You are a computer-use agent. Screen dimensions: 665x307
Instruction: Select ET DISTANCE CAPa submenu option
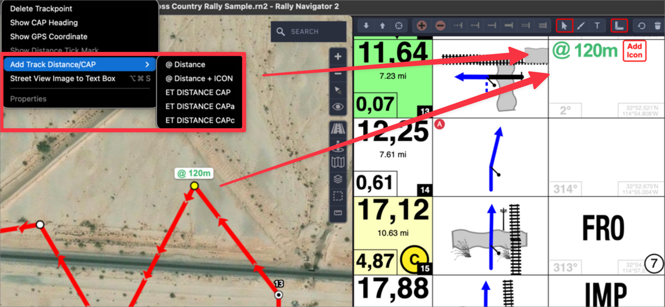click(x=200, y=106)
